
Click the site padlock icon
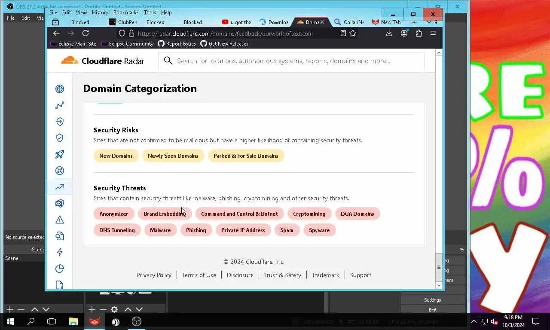pyautogui.click(x=131, y=33)
